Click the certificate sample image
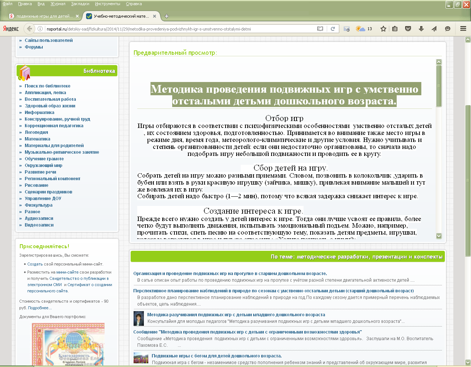 [68, 344]
